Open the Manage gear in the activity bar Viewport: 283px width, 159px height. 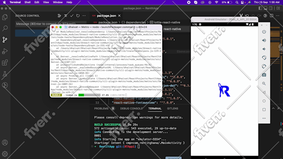pyautogui.click(x=5, y=154)
